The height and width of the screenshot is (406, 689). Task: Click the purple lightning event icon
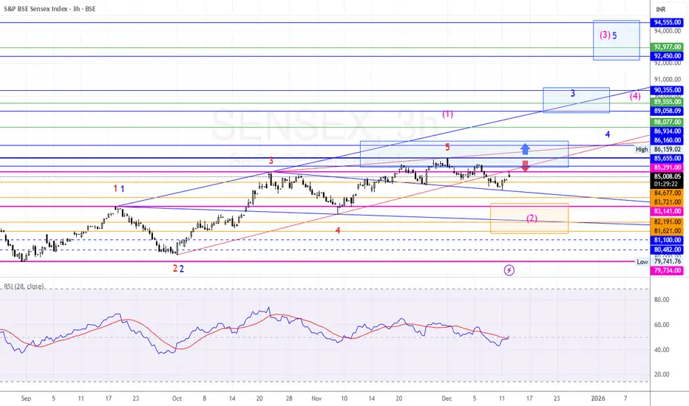tap(509, 270)
